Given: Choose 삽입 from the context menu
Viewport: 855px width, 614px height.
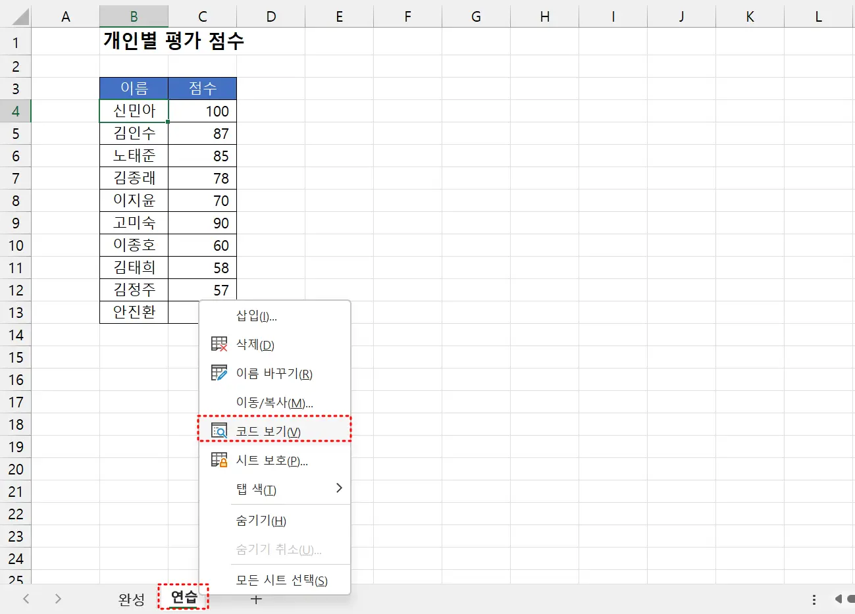Looking at the screenshot, I should click(275, 316).
